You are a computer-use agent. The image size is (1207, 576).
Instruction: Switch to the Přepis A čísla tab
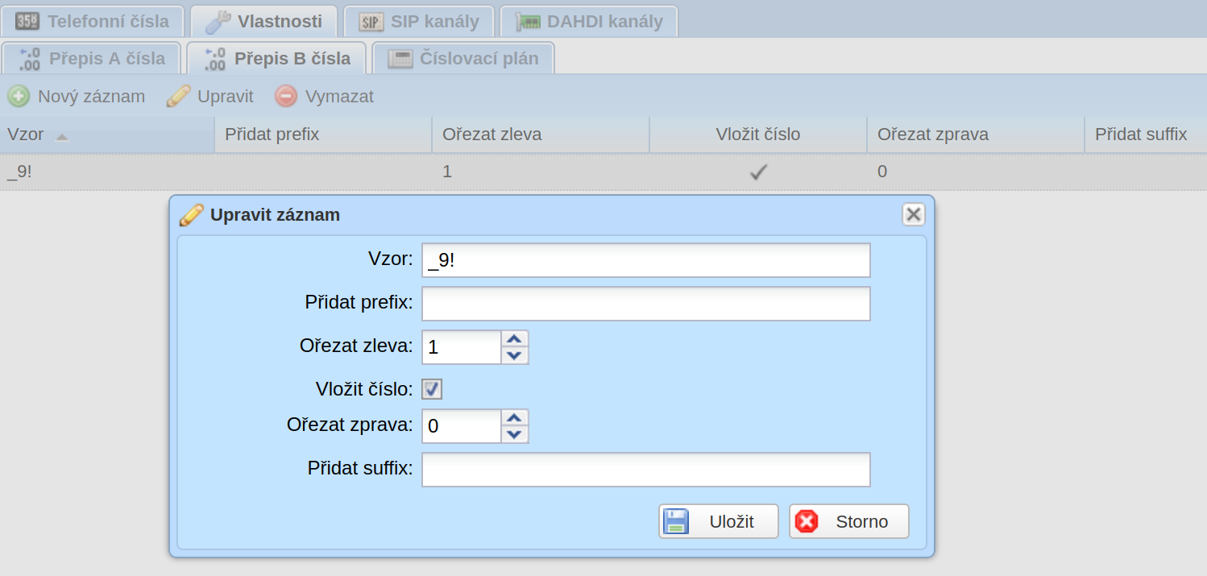tap(92, 59)
